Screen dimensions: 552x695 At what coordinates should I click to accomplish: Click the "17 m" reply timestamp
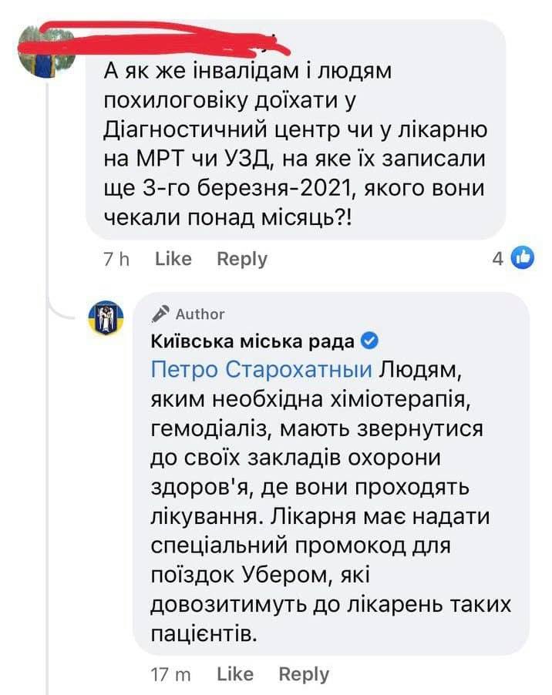[x=170, y=674]
